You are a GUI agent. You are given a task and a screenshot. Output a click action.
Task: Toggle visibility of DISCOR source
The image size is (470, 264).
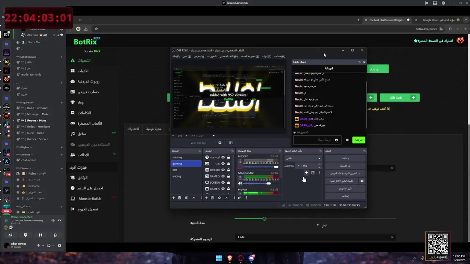[x=223, y=170]
